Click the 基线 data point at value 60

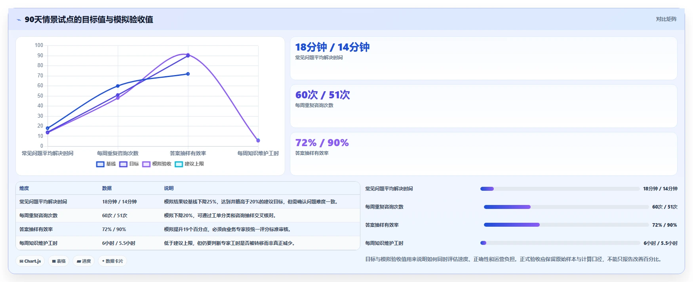[x=118, y=86]
